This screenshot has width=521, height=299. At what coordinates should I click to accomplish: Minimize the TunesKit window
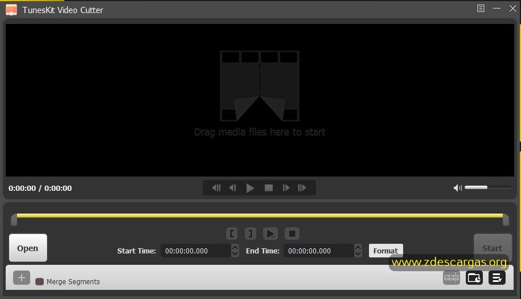pyautogui.click(x=497, y=9)
